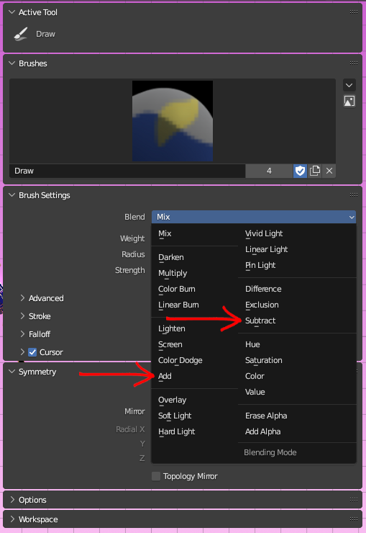
Task: Click the Draw brush name field
Action: point(127,171)
